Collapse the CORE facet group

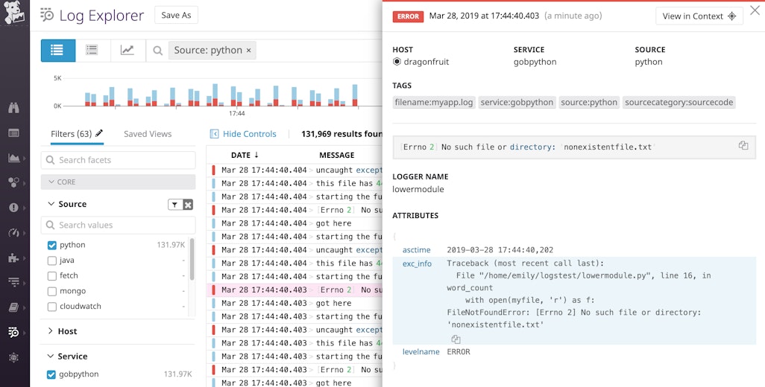(118, 182)
